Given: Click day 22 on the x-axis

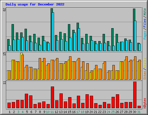Looking at the screenshot, I should (100, 112).
